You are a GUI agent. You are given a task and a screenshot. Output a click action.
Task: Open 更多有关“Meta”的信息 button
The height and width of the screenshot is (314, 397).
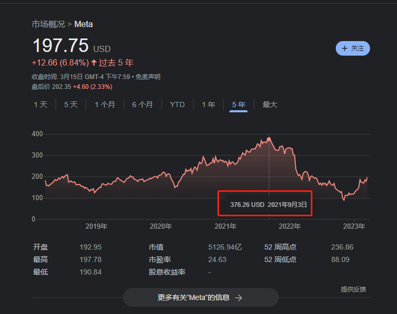tap(200, 297)
